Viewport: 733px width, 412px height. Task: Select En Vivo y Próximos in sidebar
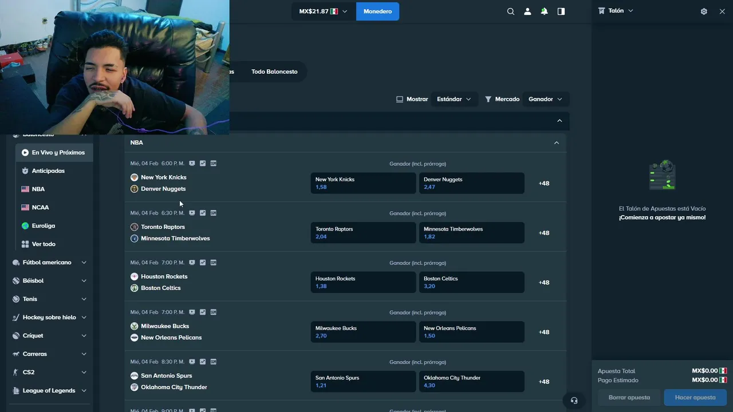[54, 153]
